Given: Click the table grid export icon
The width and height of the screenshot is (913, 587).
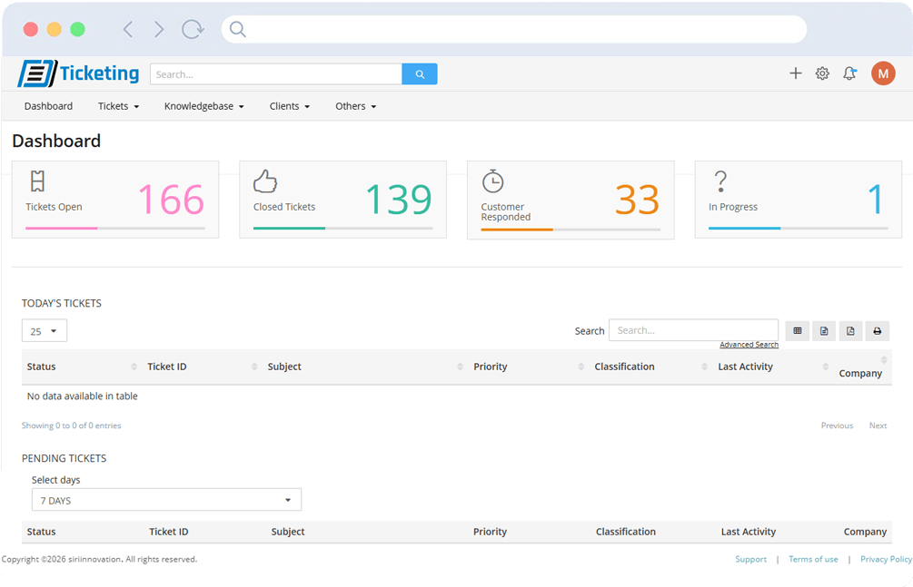Looking at the screenshot, I should pyautogui.click(x=798, y=331).
